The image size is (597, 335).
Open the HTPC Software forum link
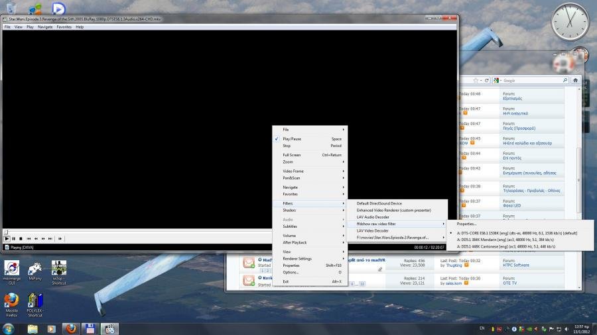click(x=516, y=265)
